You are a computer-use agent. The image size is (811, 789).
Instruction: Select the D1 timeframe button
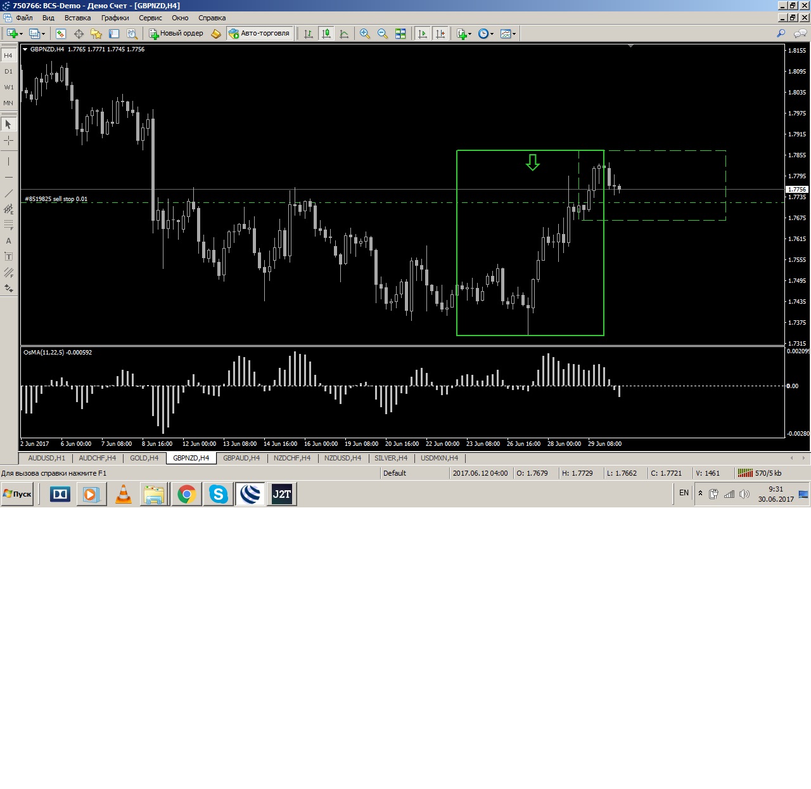click(x=8, y=71)
